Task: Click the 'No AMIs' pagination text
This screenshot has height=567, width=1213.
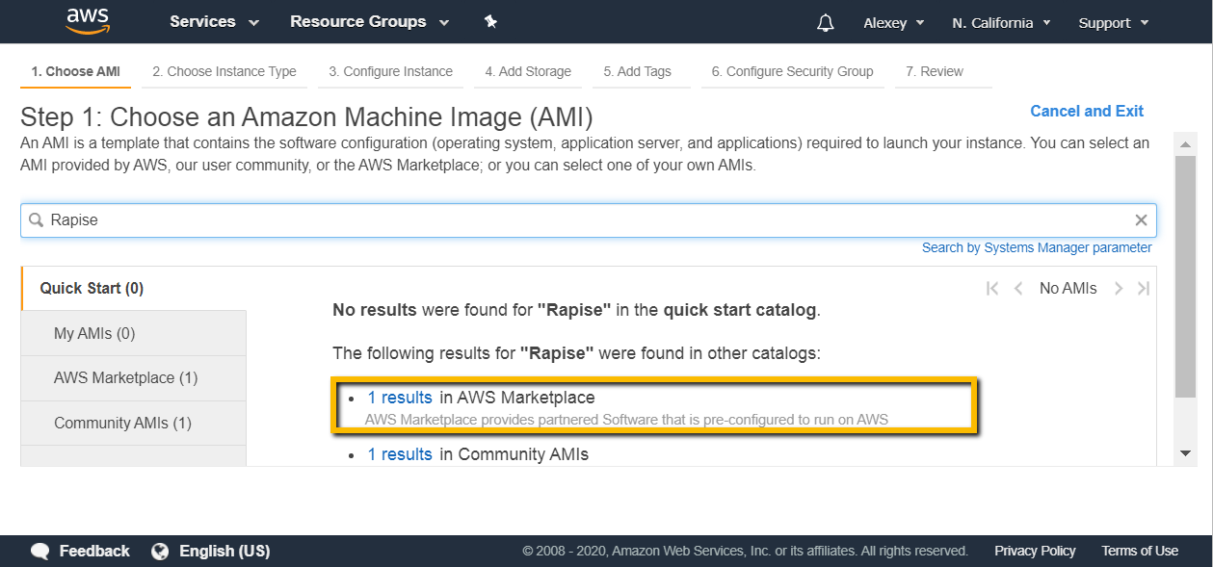Action: coord(1068,288)
